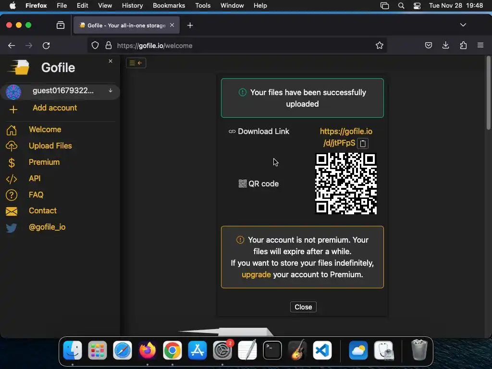Bookmark this page with star icon

380,46
